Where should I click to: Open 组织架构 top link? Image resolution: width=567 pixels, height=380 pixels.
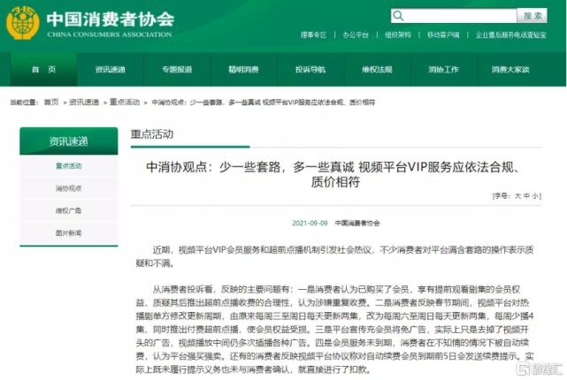coord(398,34)
